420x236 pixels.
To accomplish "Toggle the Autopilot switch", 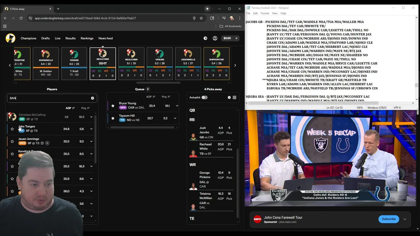I will click(x=204, y=97).
